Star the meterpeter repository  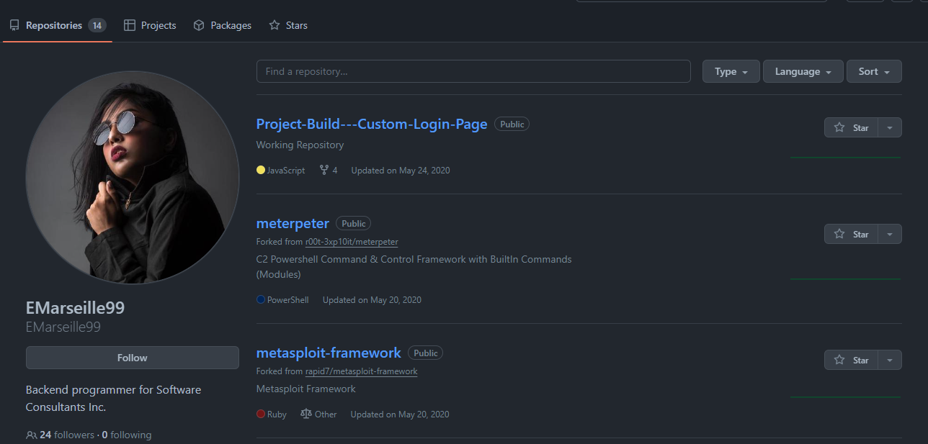tap(851, 234)
